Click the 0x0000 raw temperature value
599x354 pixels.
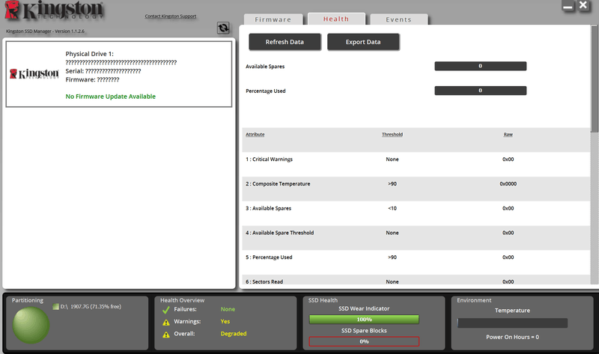coord(508,183)
